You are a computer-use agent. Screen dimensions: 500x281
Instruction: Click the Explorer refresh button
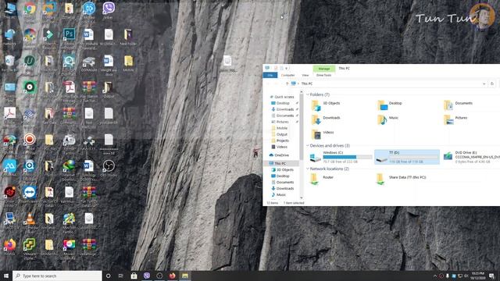492,84
